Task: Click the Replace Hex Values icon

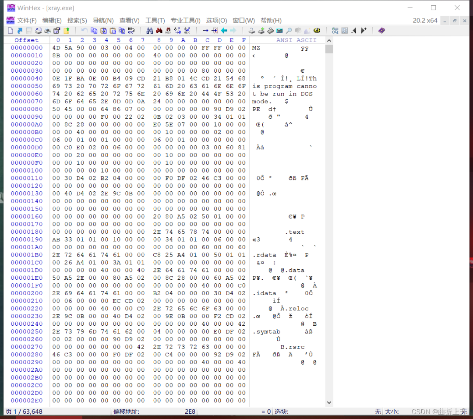Action: pyautogui.click(x=187, y=31)
